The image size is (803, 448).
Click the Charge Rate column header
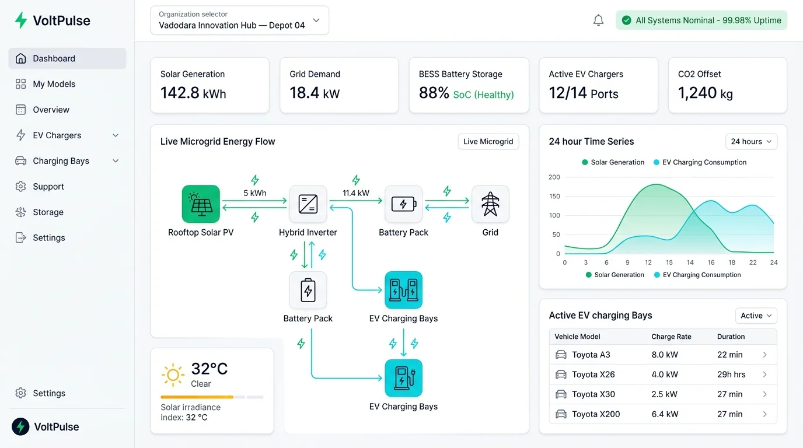click(x=671, y=337)
